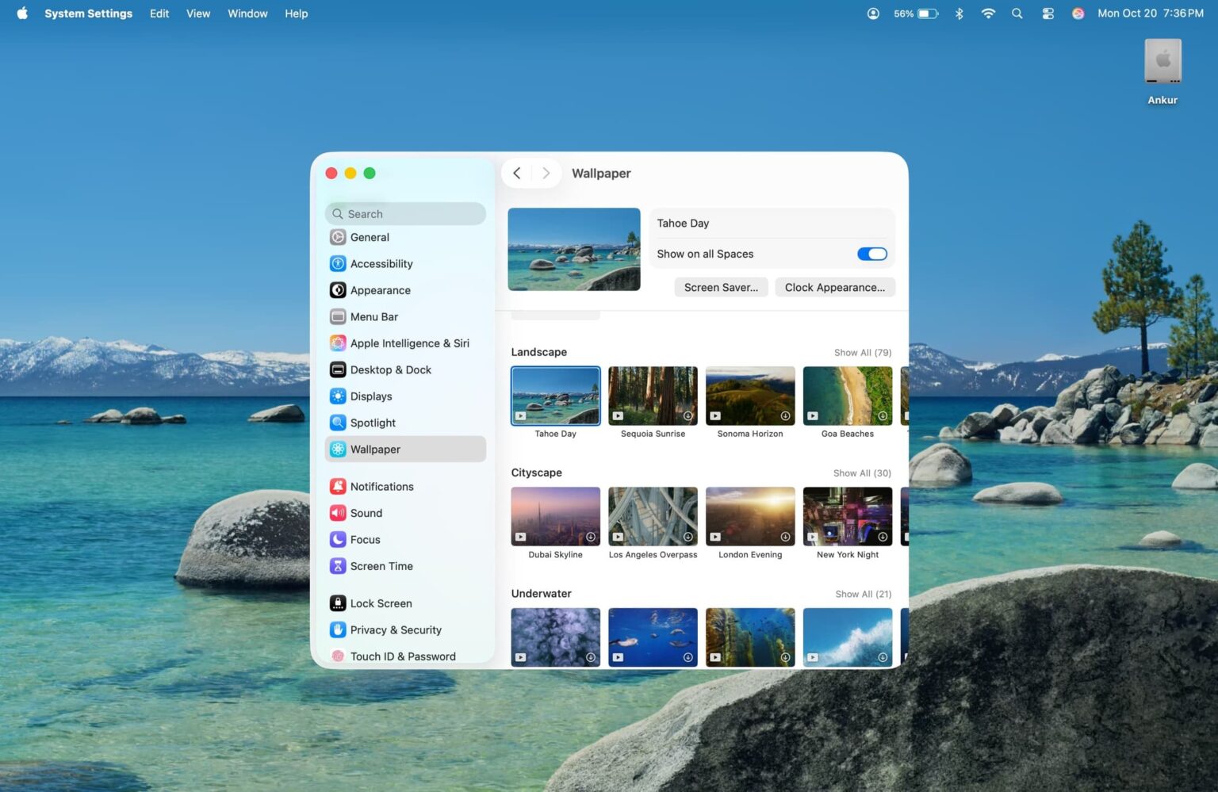
Task: Open Notifications settings icon
Action: [x=338, y=487]
